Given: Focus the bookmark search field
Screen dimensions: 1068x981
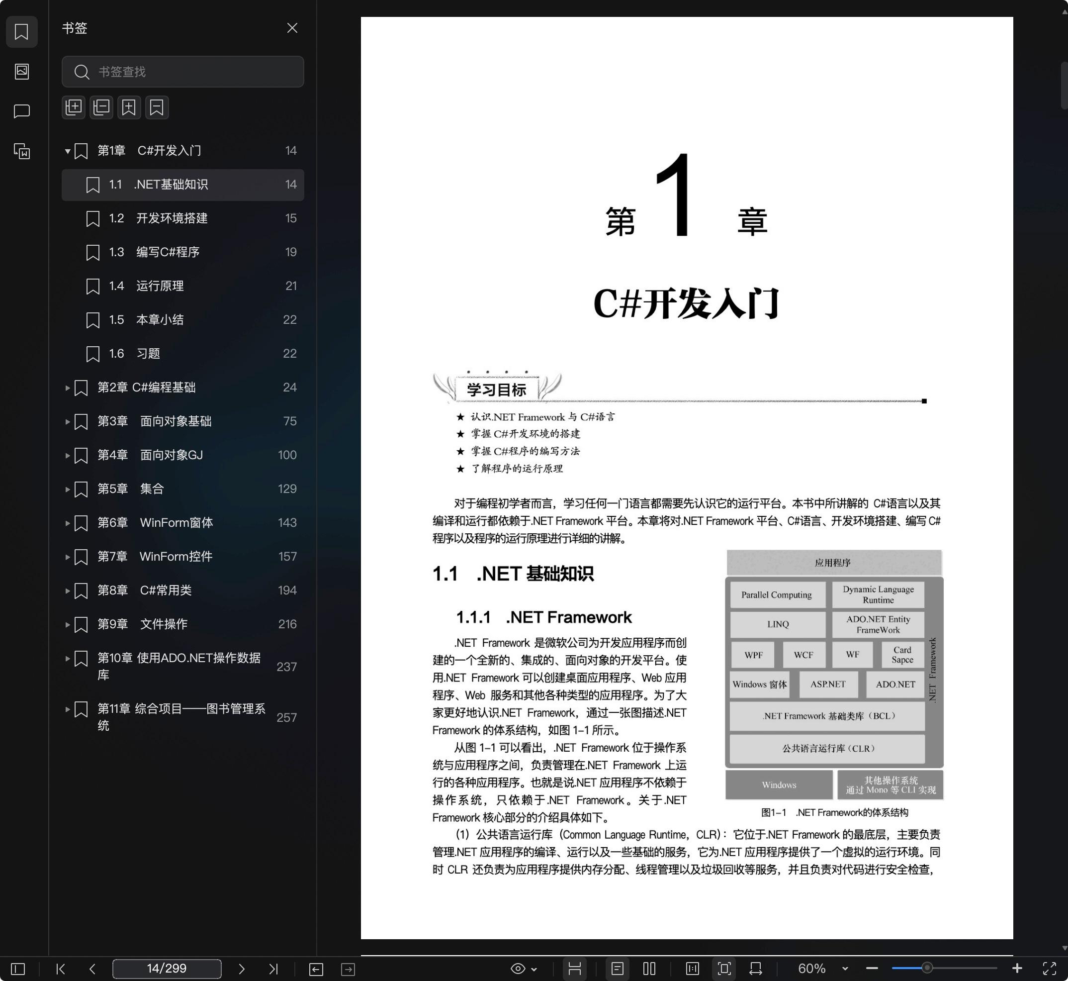Looking at the screenshot, I should click(x=182, y=72).
